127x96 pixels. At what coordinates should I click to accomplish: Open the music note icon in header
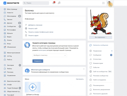[59, 3]
